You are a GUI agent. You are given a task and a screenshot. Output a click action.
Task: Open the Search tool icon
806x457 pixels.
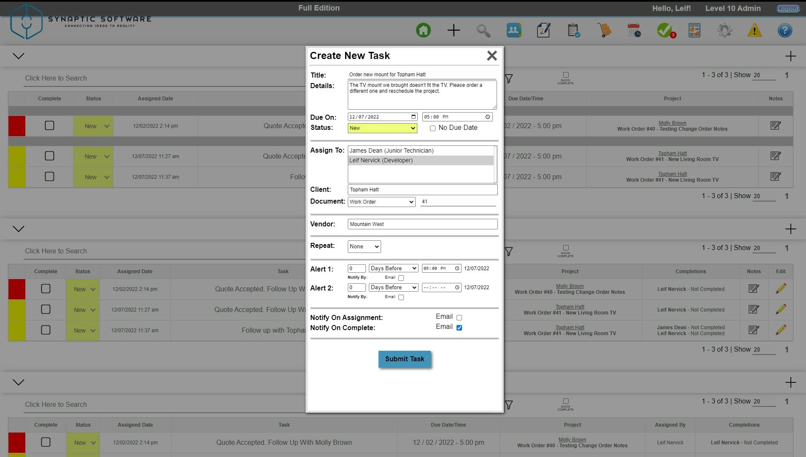click(x=484, y=30)
